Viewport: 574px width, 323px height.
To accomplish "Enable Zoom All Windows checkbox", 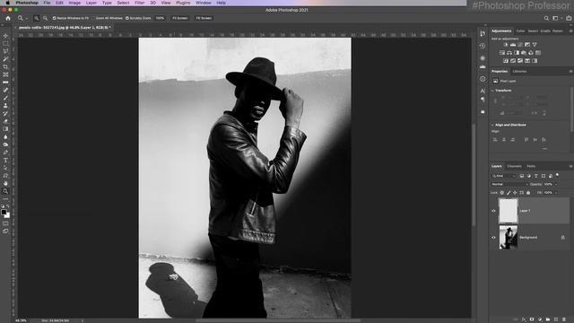I will click(93, 18).
